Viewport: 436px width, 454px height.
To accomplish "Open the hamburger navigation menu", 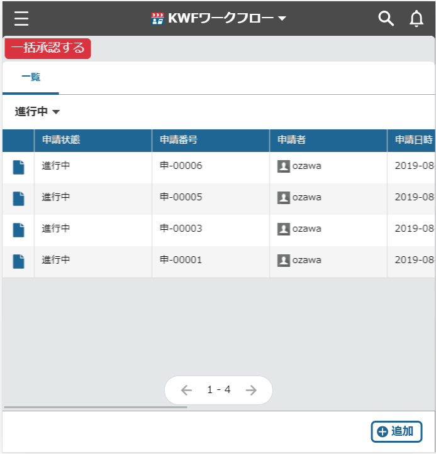I will click(x=21, y=19).
